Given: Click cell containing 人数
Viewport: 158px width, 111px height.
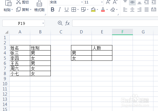Looking at the screenshot, I should click(x=102, y=48).
